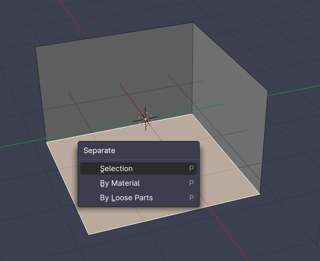Image resolution: width=320 pixels, height=261 pixels.
Task: Select By Loose Parts menu entry
Action: 126,198
